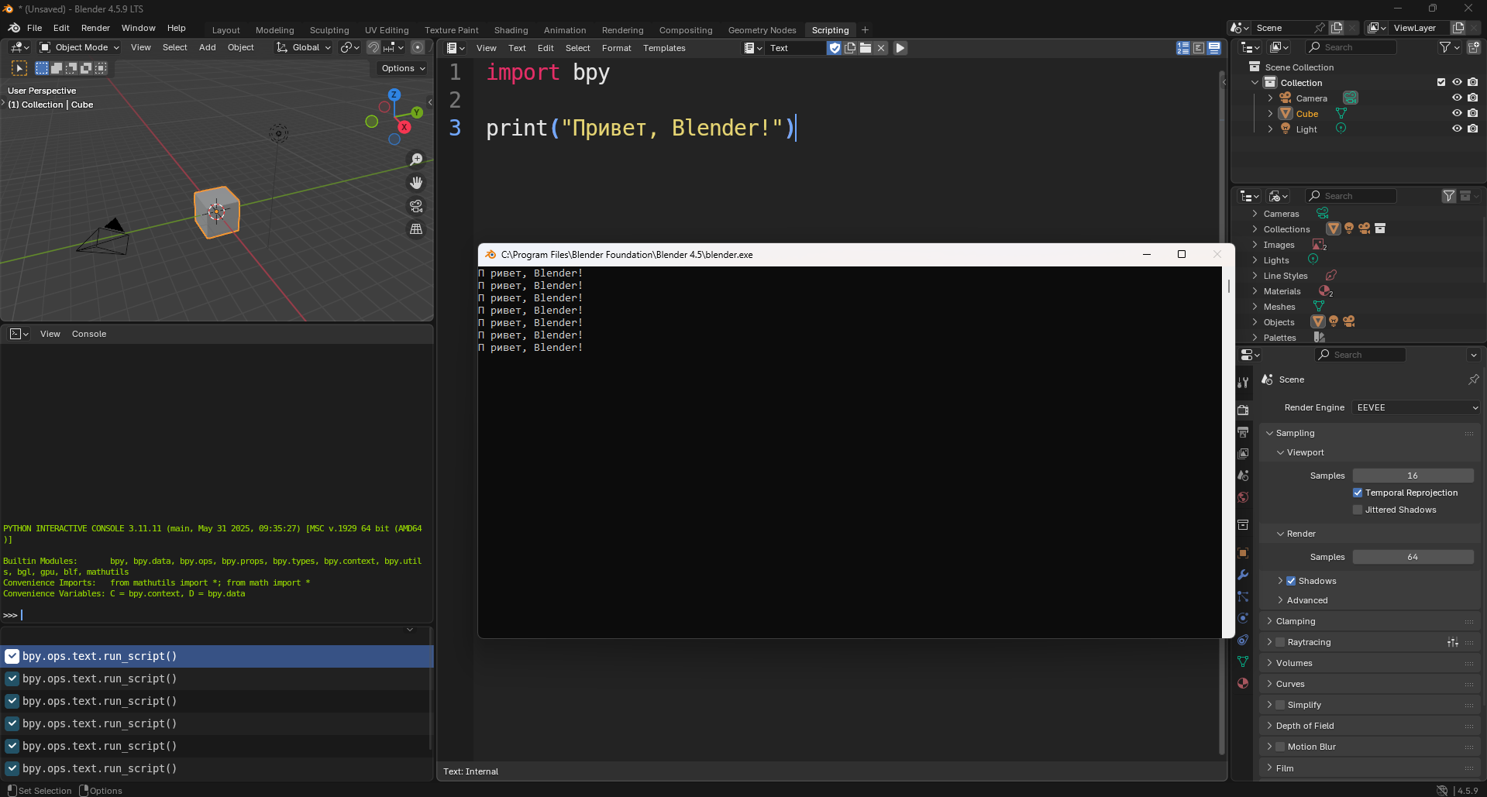Toggle the camera view gizmo
This screenshot has width=1487, height=797.
coord(416,206)
